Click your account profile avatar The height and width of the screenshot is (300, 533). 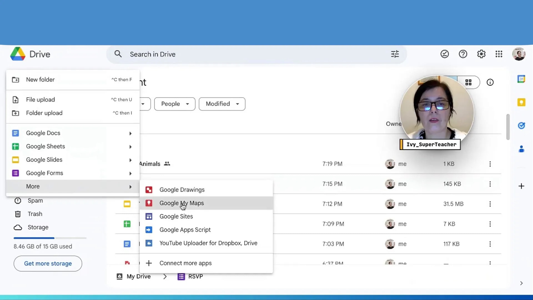(519, 54)
